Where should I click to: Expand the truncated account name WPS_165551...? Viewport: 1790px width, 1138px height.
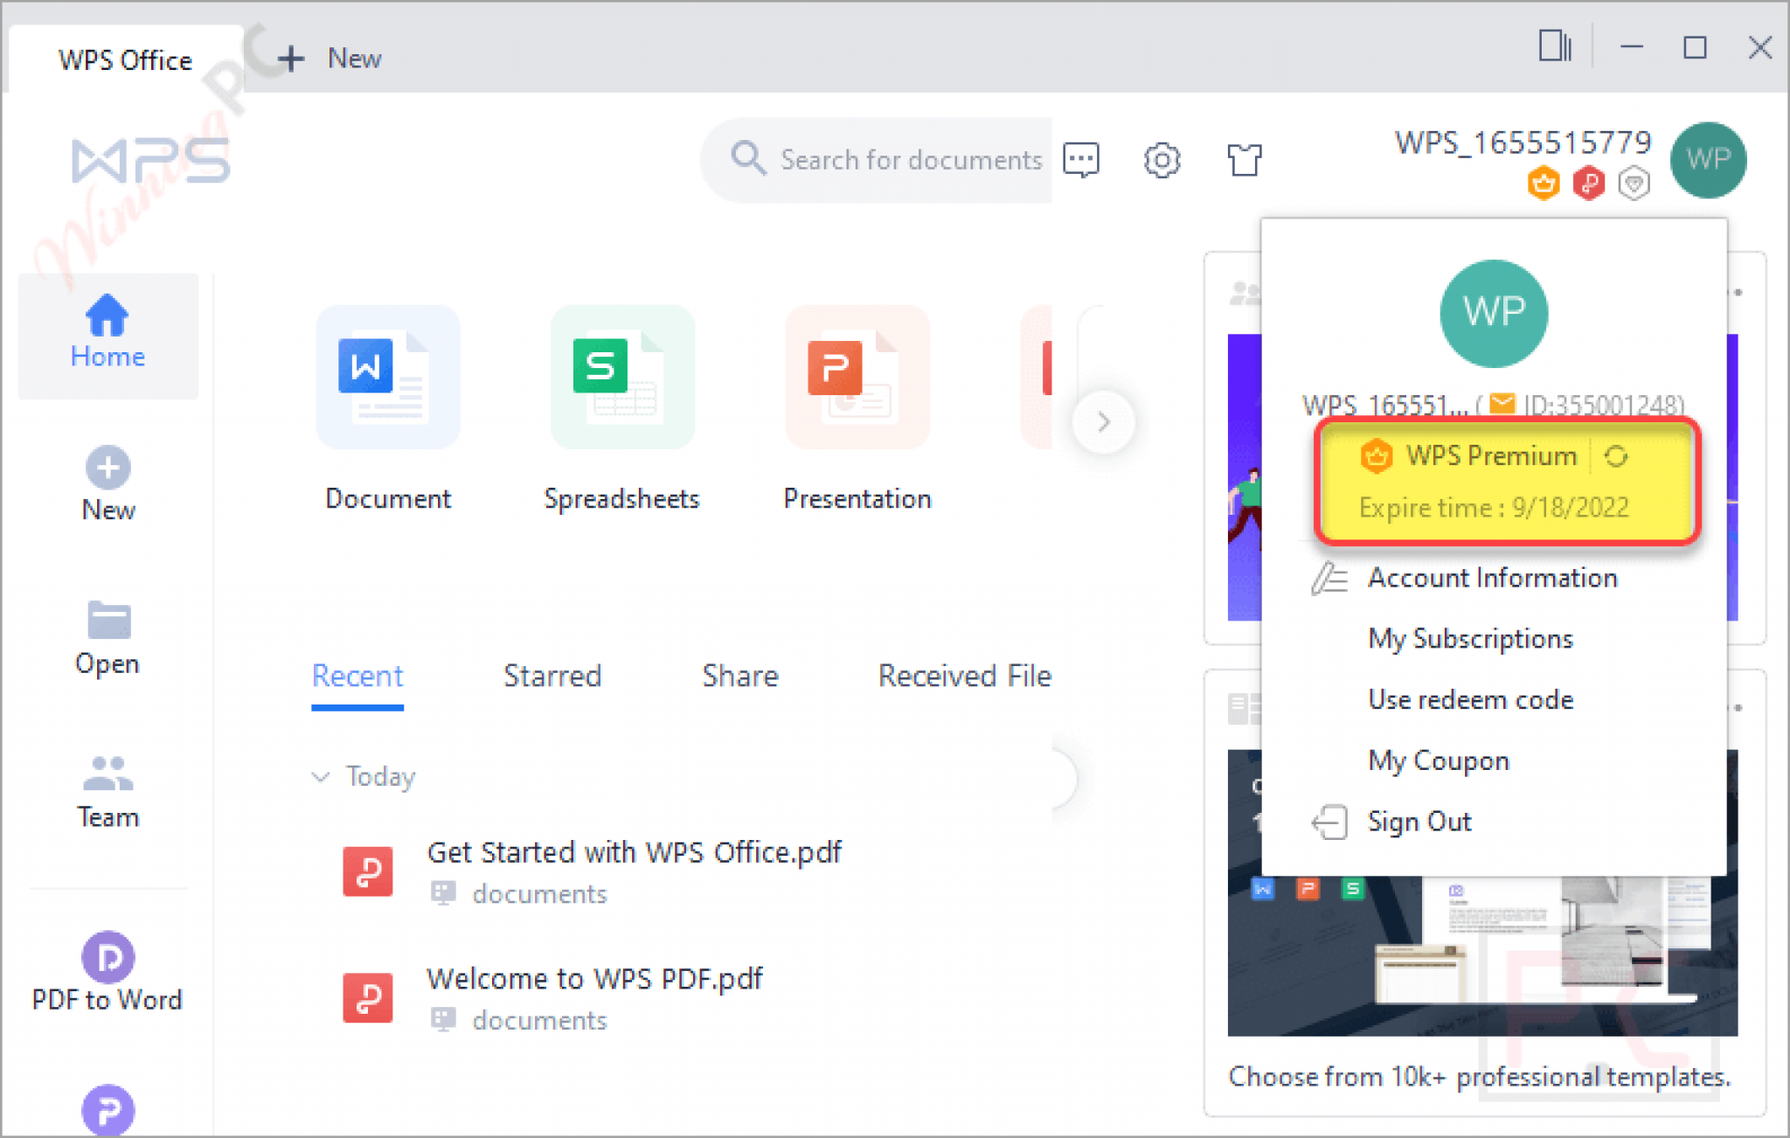[x=1381, y=405]
